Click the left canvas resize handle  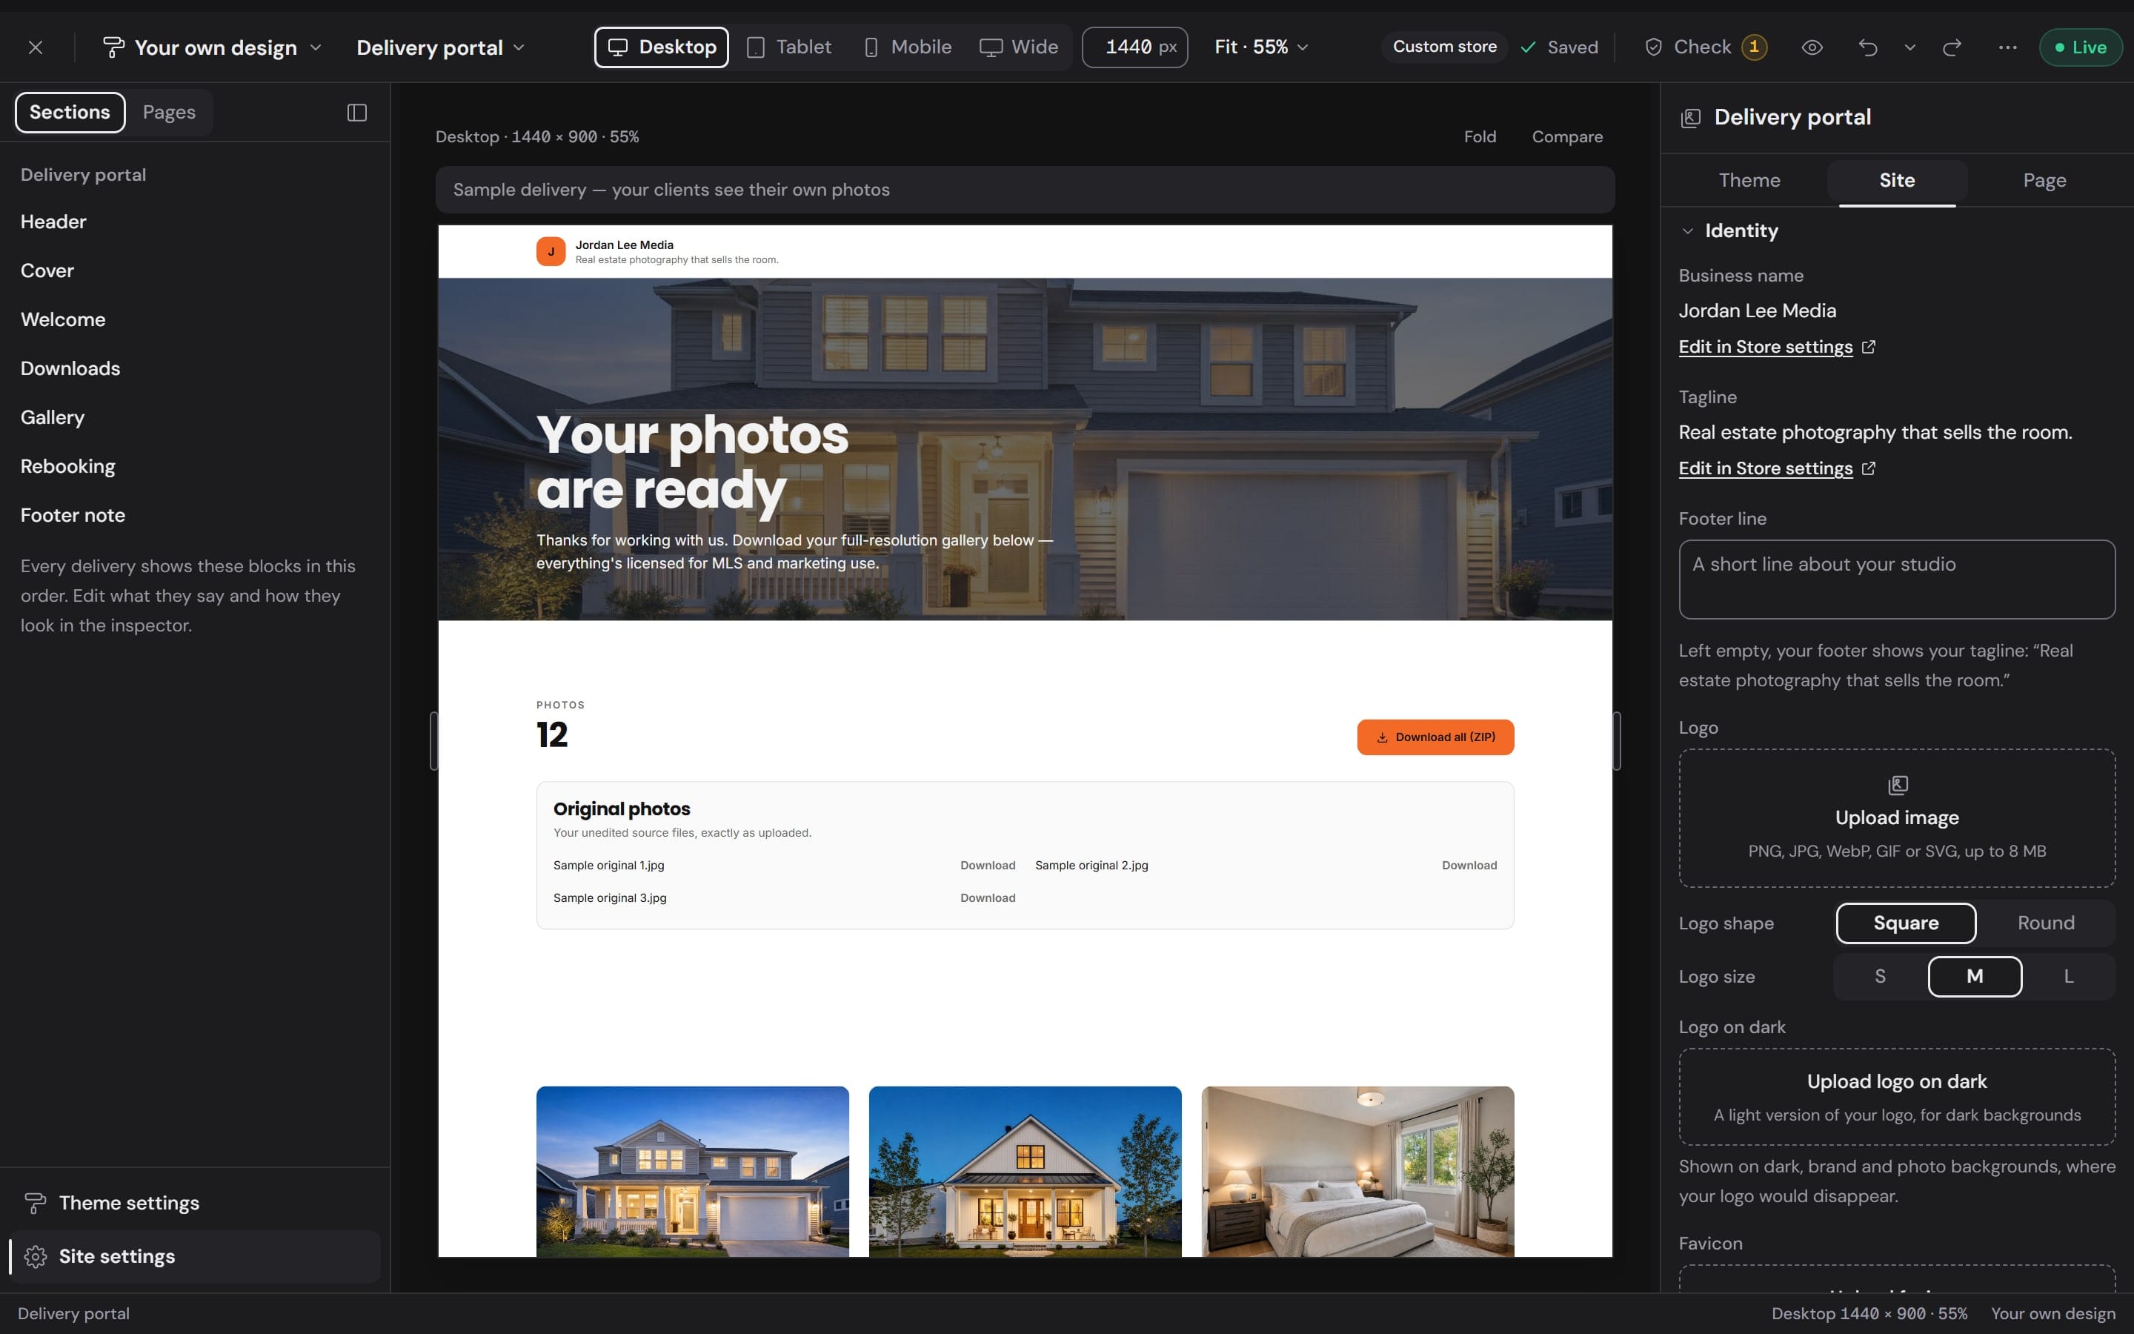(x=433, y=741)
